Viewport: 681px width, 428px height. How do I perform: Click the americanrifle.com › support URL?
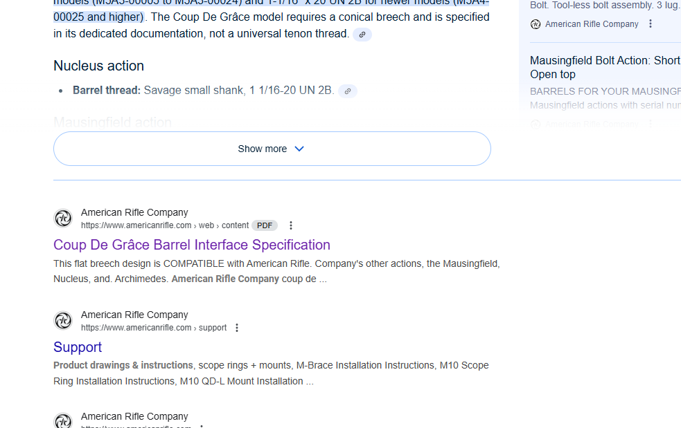pos(153,328)
